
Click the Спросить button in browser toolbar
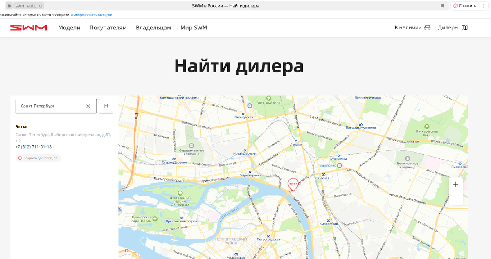(465, 6)
